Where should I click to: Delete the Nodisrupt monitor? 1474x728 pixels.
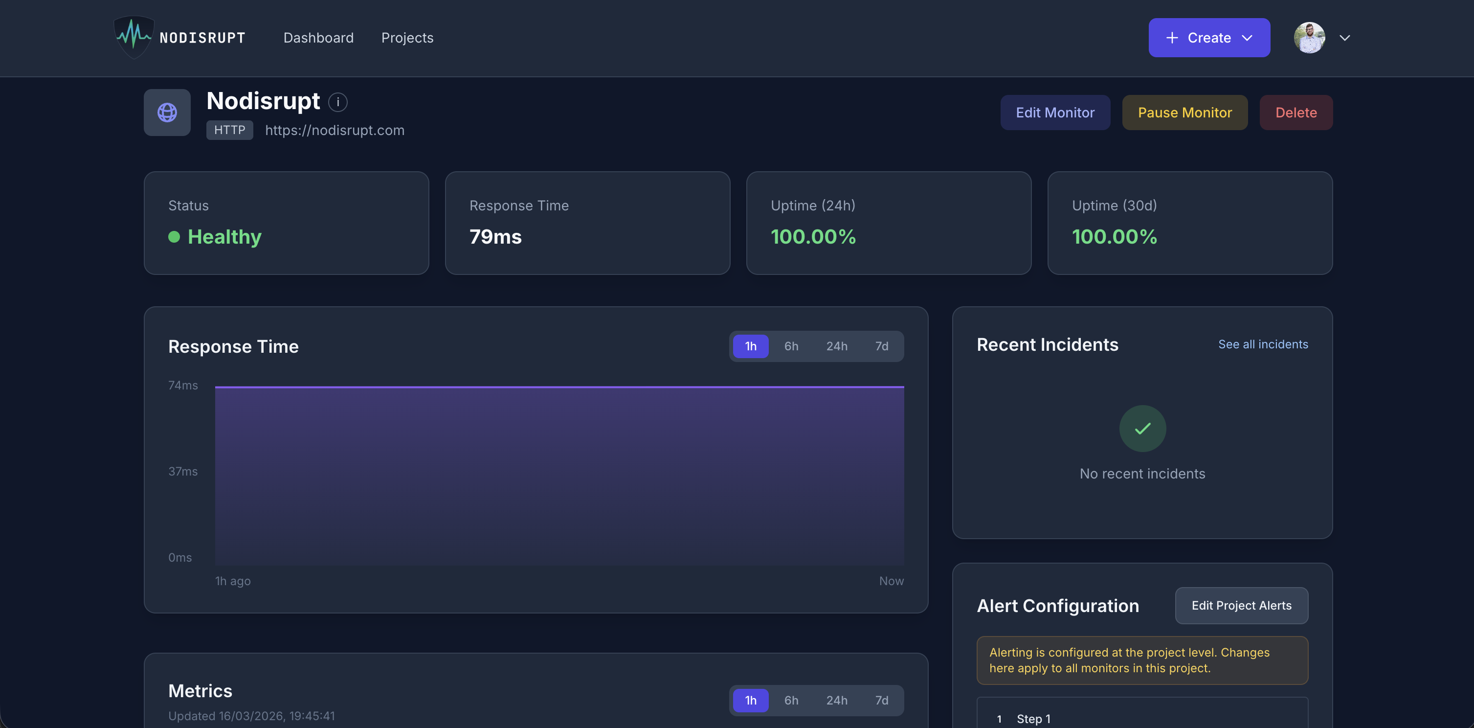coord(1295,112)
